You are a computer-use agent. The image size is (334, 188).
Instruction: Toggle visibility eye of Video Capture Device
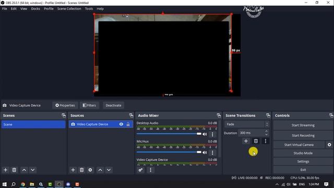click(x=121, y=124)
